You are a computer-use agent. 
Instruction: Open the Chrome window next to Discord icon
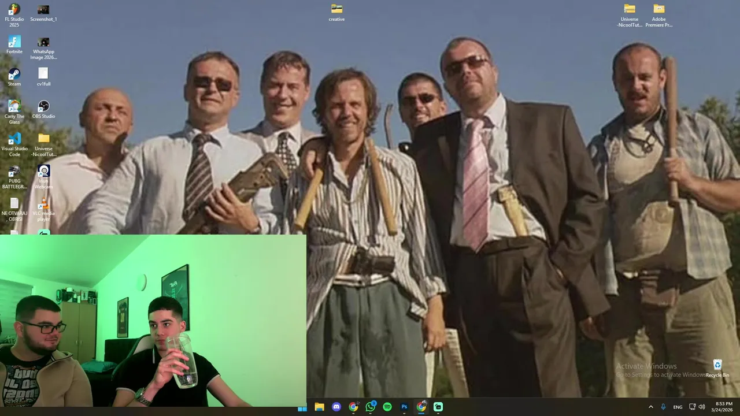(353, 407)
